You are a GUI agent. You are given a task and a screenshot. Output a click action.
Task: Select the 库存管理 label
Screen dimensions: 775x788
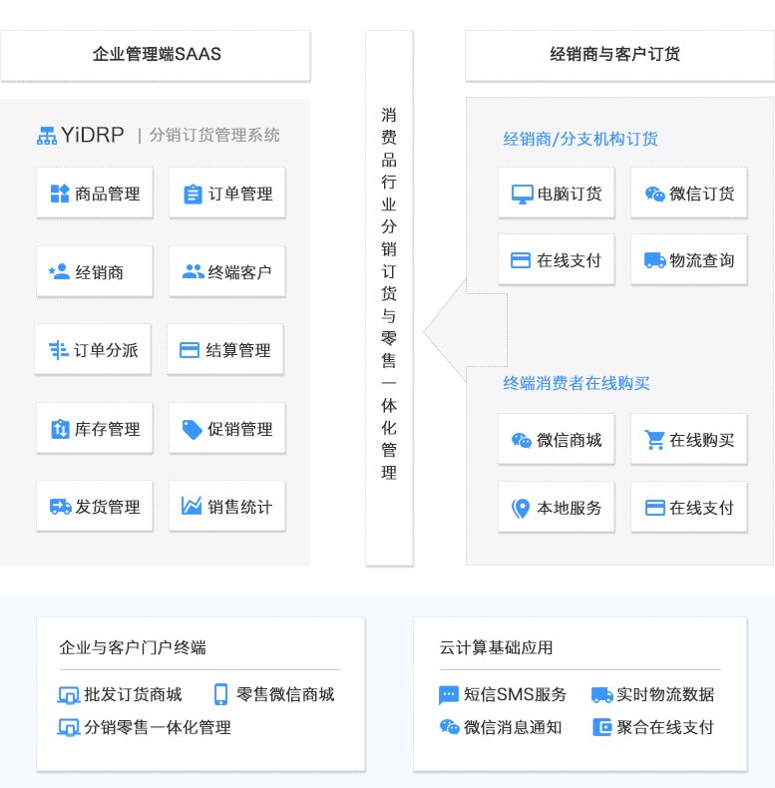108,429
